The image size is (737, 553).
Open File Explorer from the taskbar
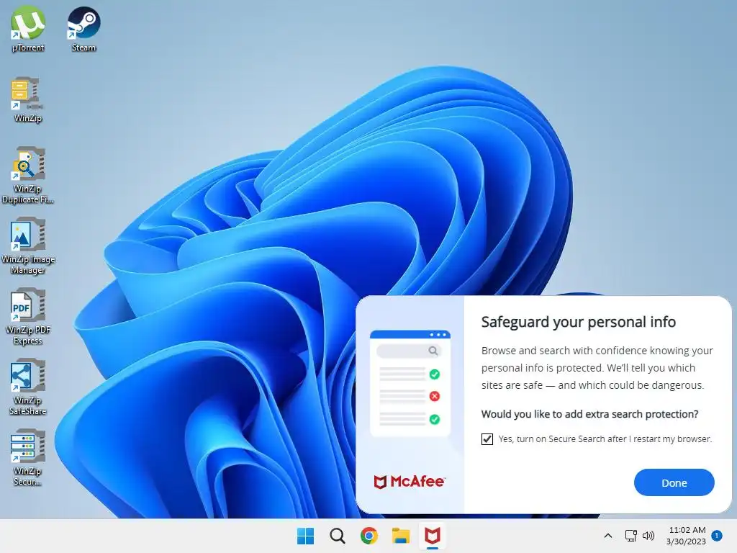click(401, 536)
